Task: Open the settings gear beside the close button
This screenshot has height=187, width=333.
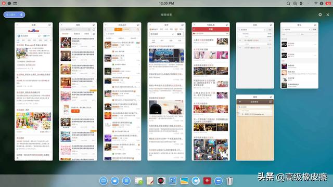Action: [x=320, y=15]
